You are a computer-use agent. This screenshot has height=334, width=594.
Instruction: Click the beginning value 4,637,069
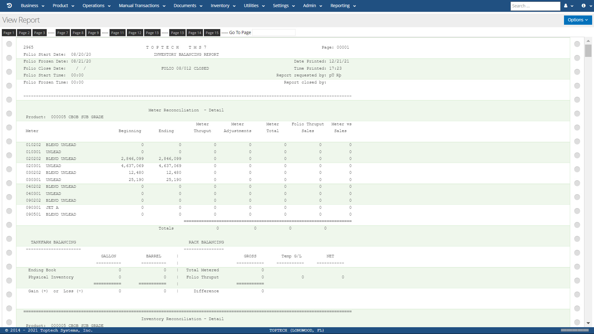(132, 166)
